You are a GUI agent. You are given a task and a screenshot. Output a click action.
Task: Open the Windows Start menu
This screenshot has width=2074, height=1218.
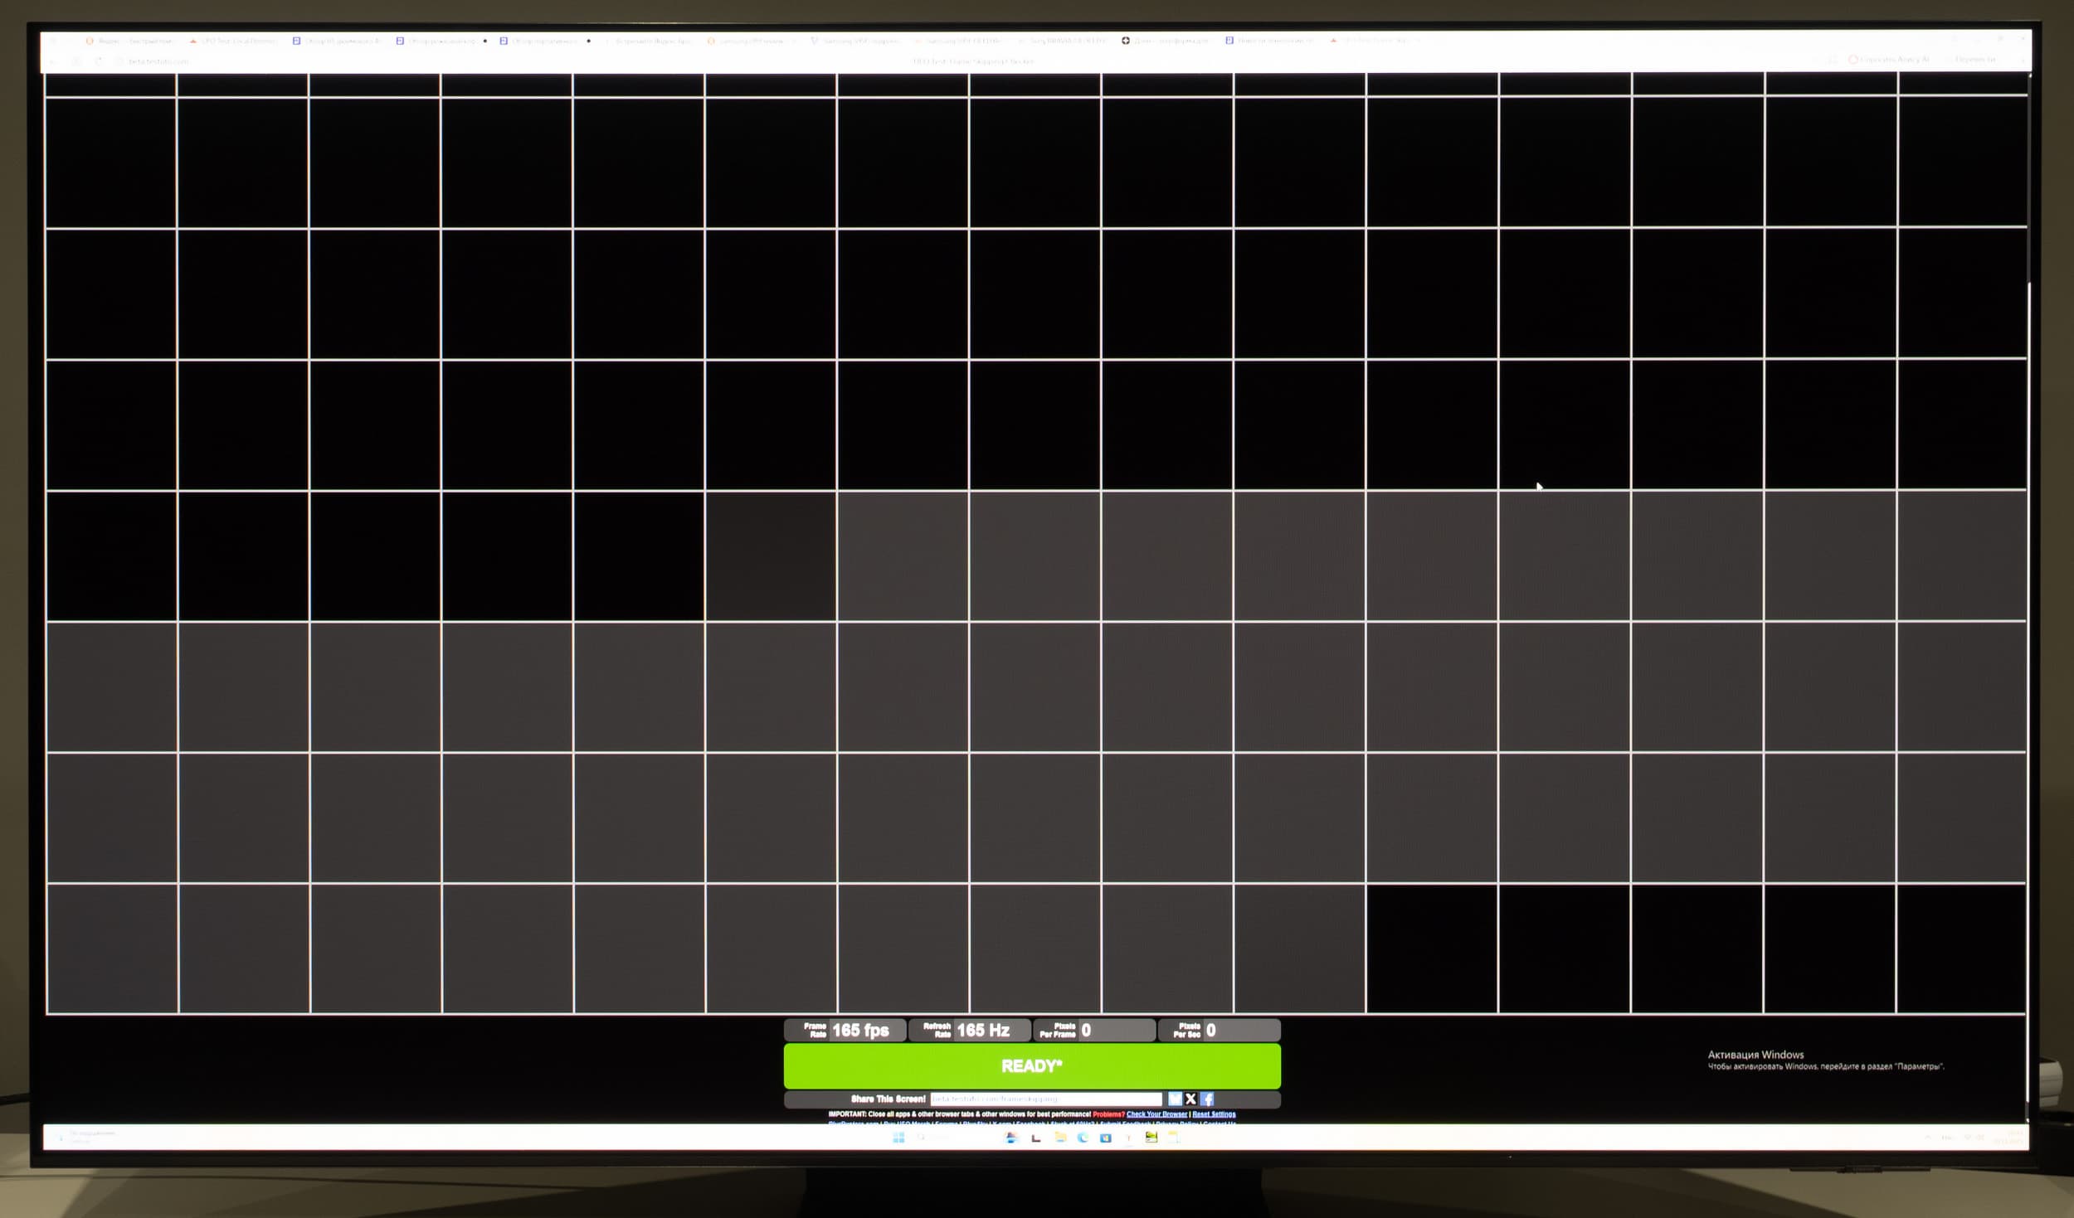coord(898,1138)
